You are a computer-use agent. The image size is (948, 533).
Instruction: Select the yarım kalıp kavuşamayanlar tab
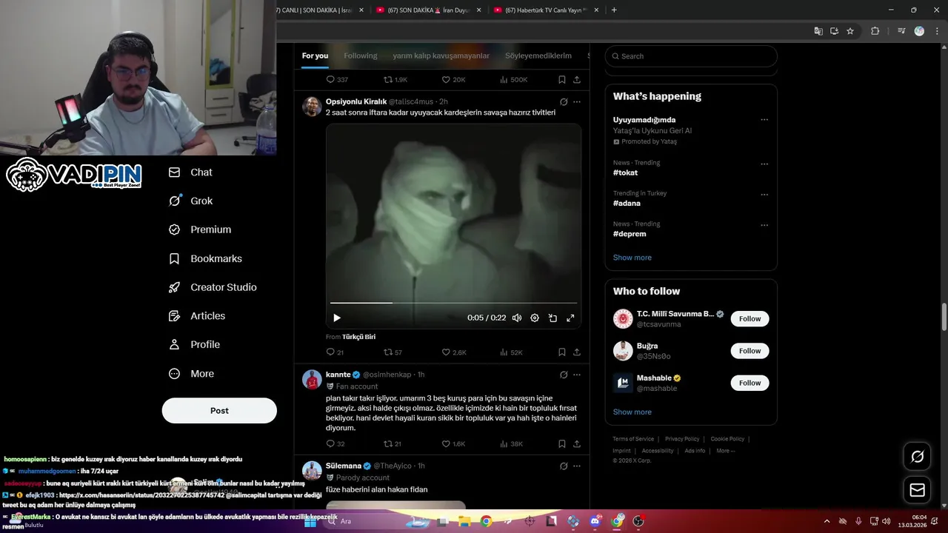(441, 56)
